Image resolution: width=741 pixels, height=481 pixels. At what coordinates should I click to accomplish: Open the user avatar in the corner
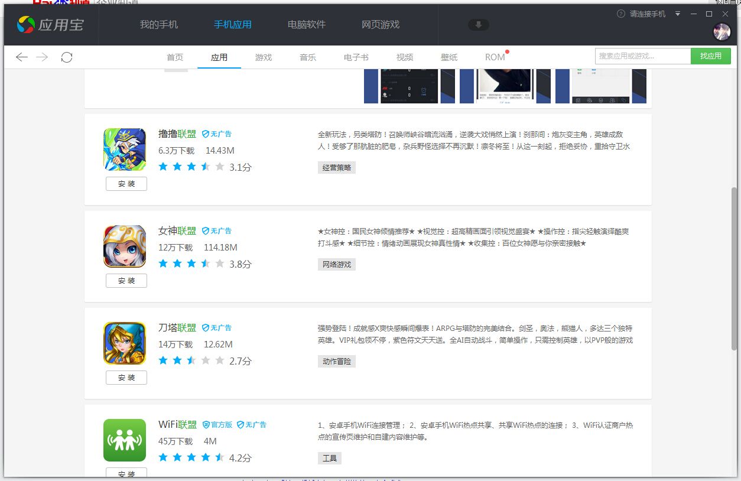[x=721, y=31]
